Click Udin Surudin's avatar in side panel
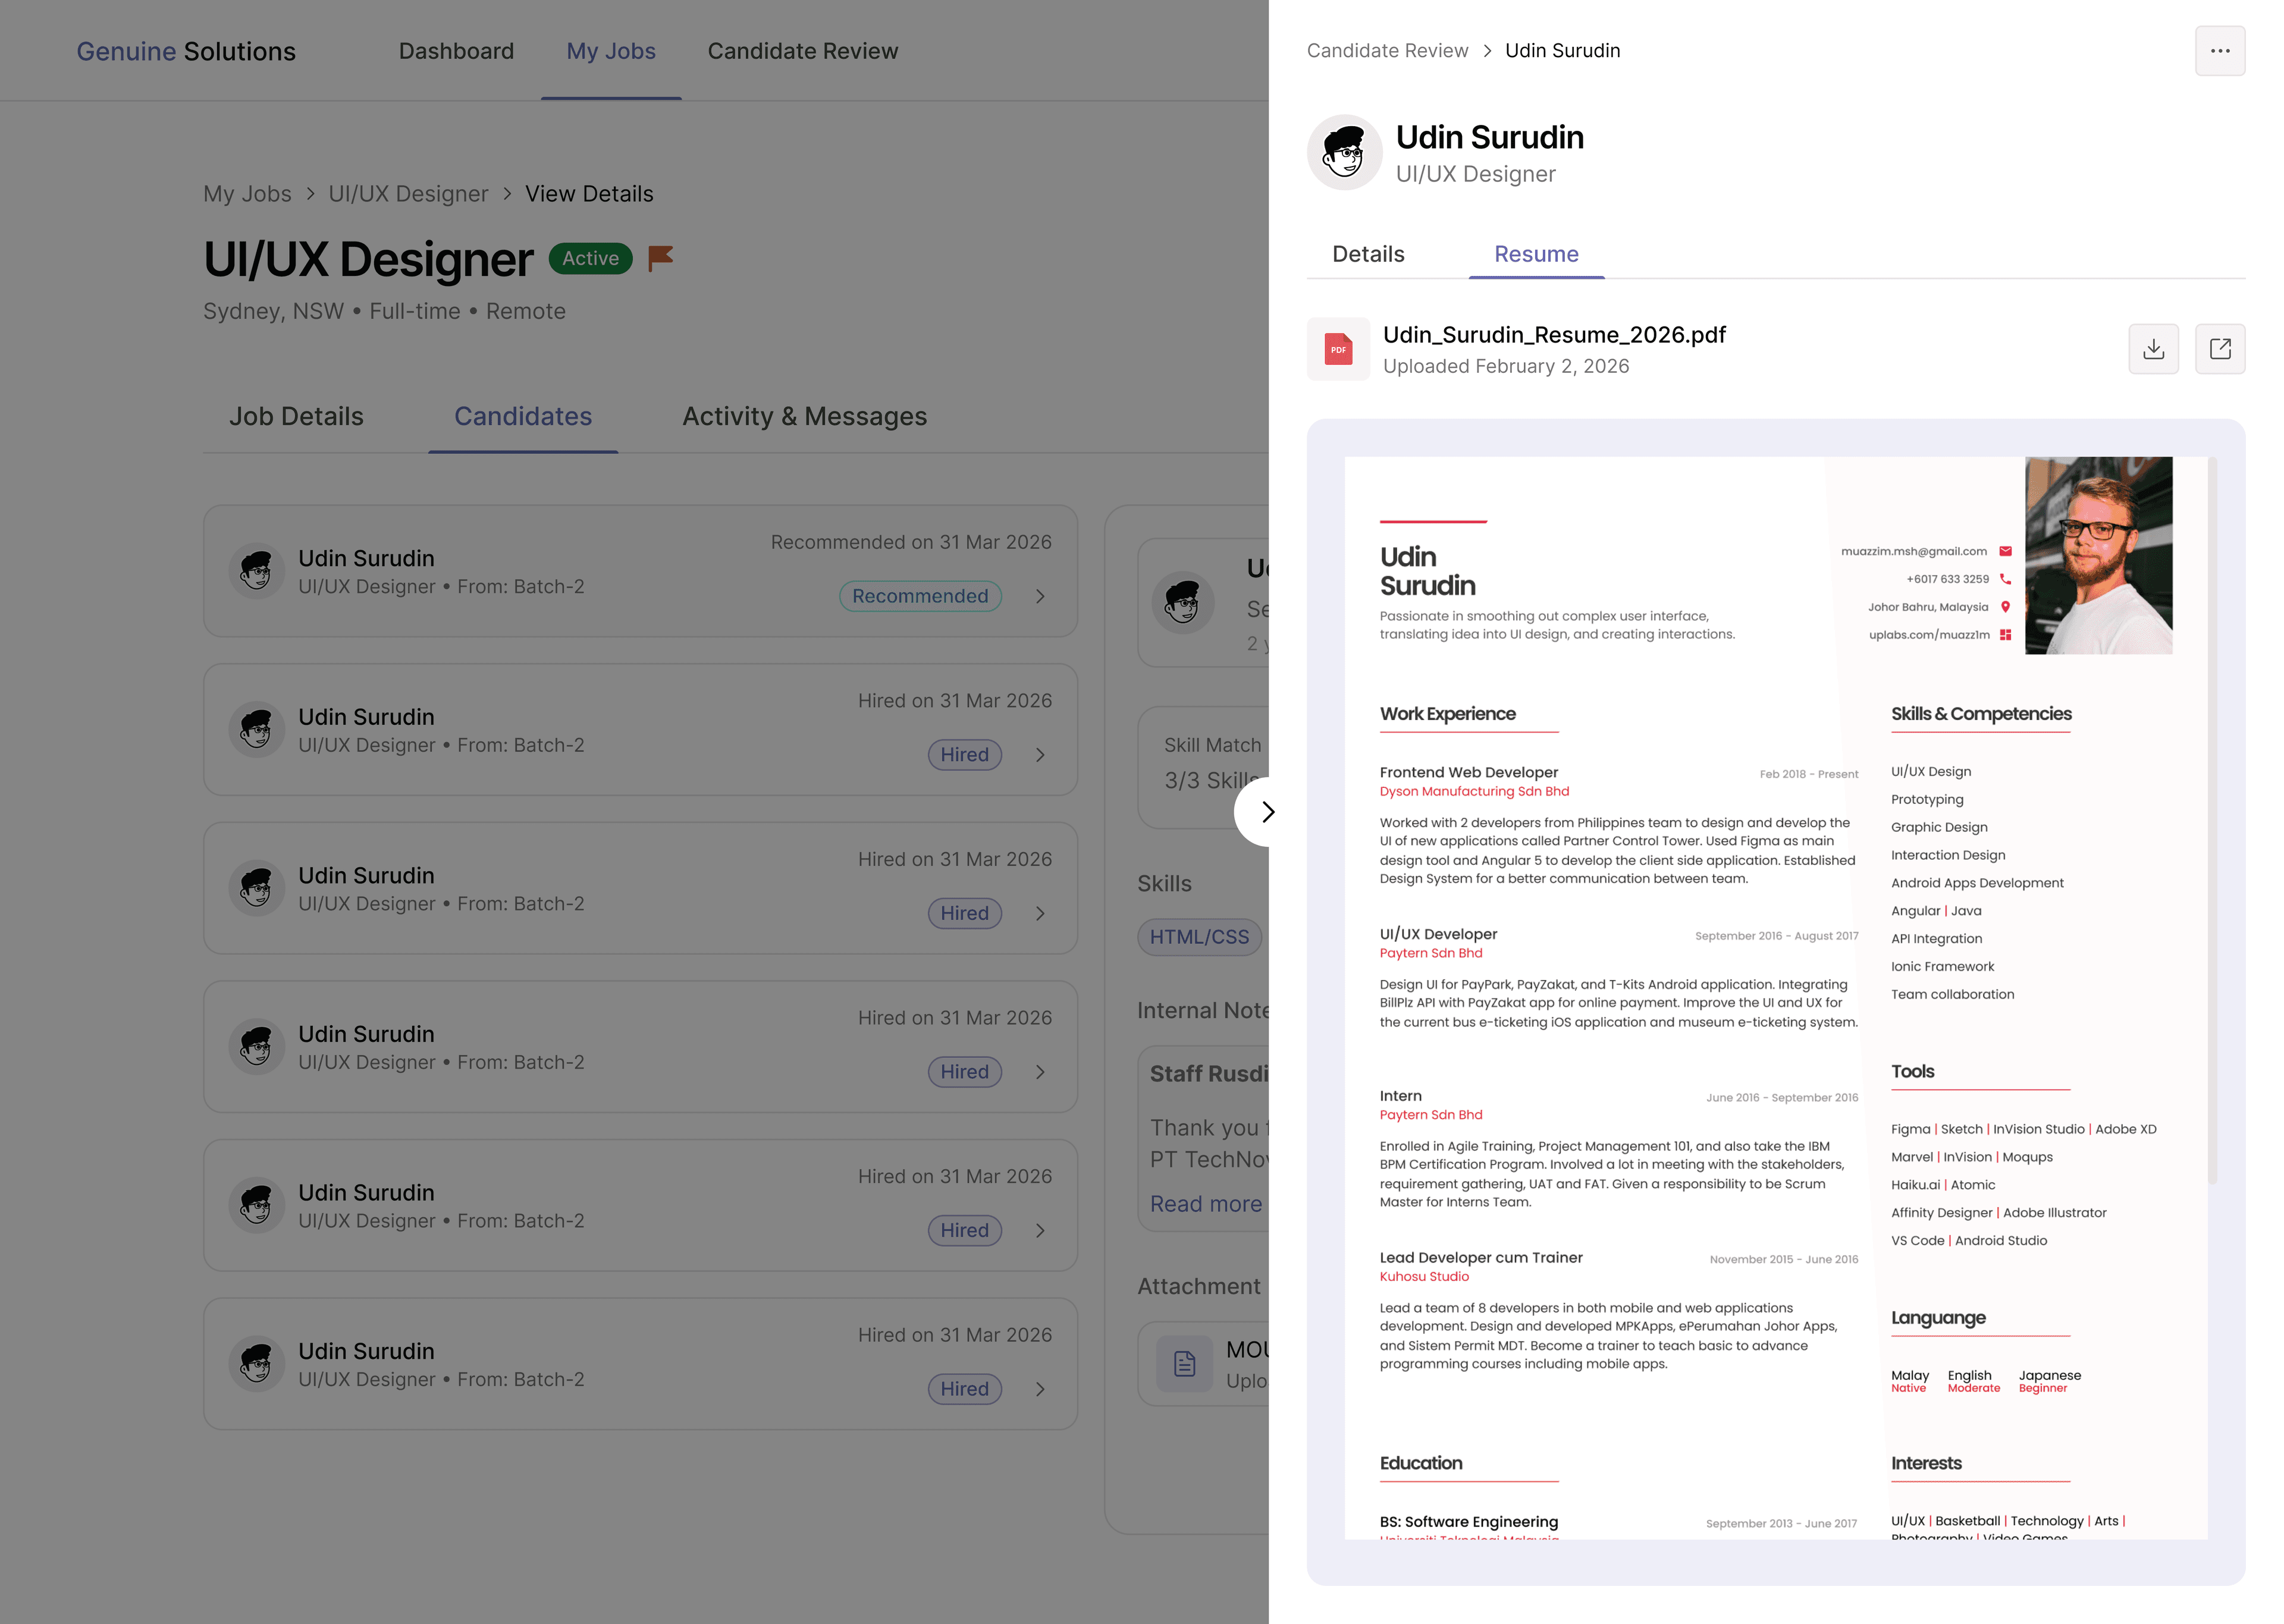 click(1344, 152)
